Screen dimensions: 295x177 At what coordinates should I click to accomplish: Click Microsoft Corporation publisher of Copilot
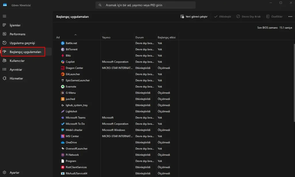[115, 62]
